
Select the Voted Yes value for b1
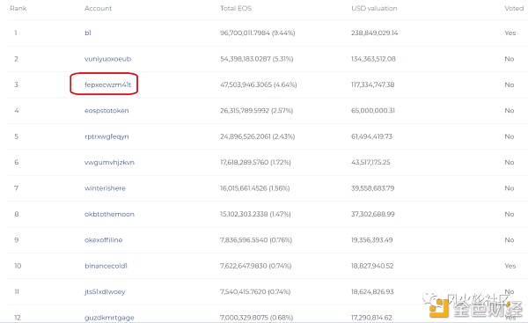(x=510, y=33)
